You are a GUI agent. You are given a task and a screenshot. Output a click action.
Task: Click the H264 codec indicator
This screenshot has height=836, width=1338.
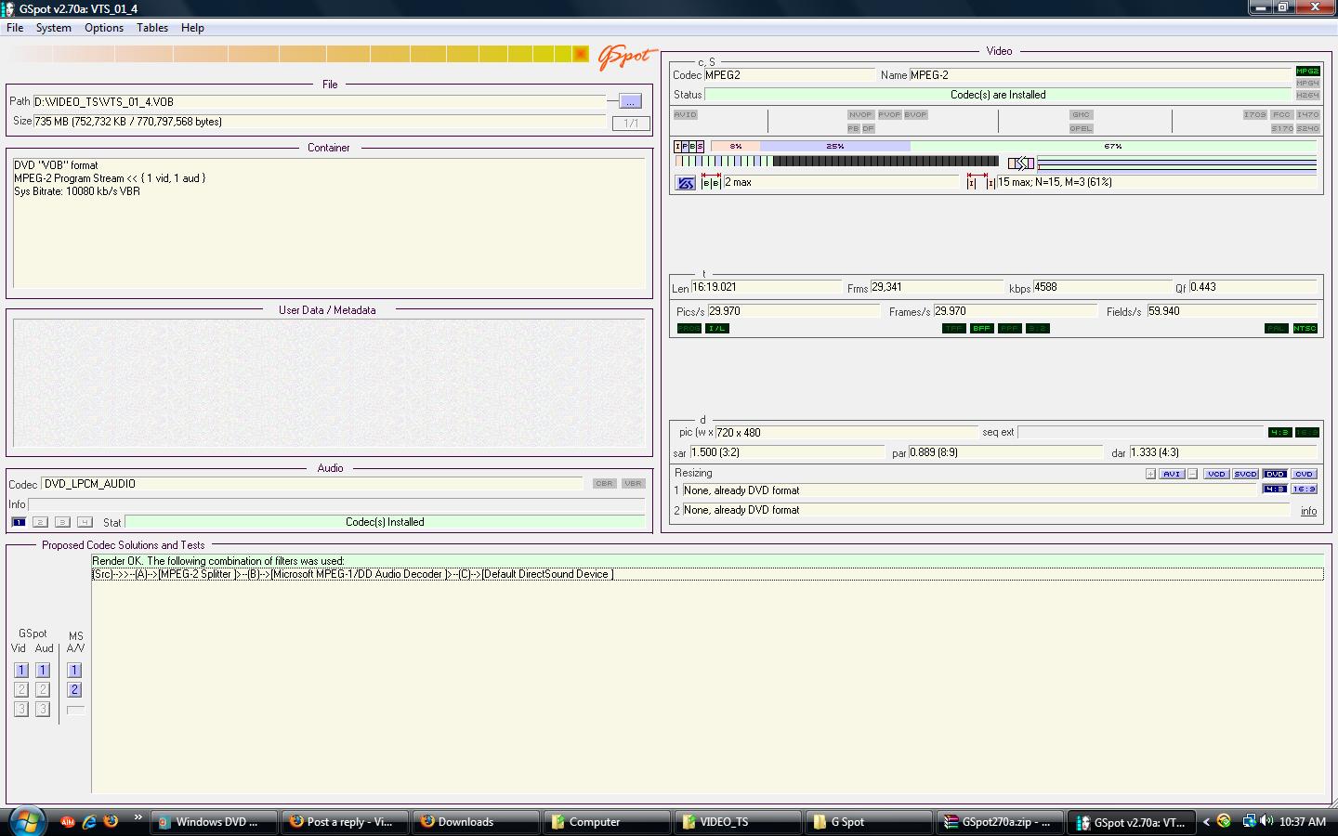tap(1307, 95)
